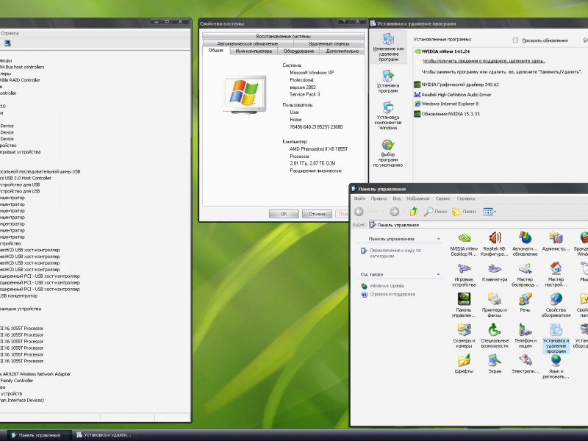The height and width of the screenshot is (441, 588).
Task: Select the Установка и удаление программ Control Panel icon
Action: (x=556, y=339)
